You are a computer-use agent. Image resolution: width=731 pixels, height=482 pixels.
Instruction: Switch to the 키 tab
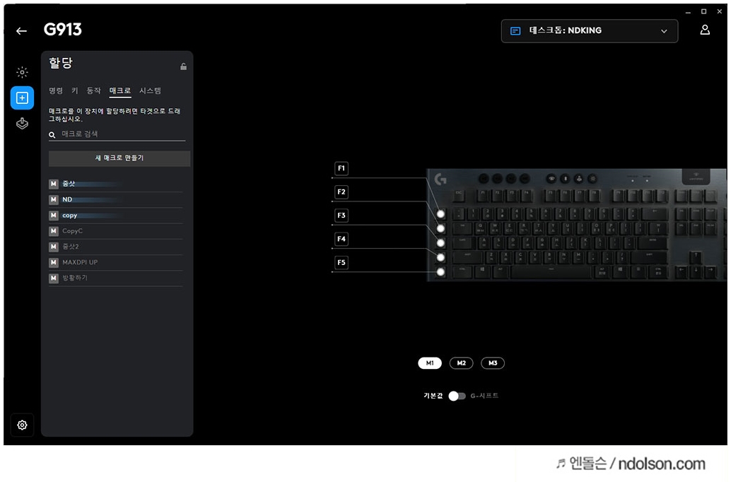[75, 90]
